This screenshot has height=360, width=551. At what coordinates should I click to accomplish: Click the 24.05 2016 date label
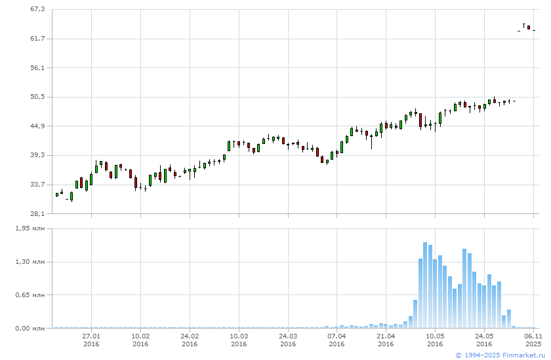coord(484,340)
